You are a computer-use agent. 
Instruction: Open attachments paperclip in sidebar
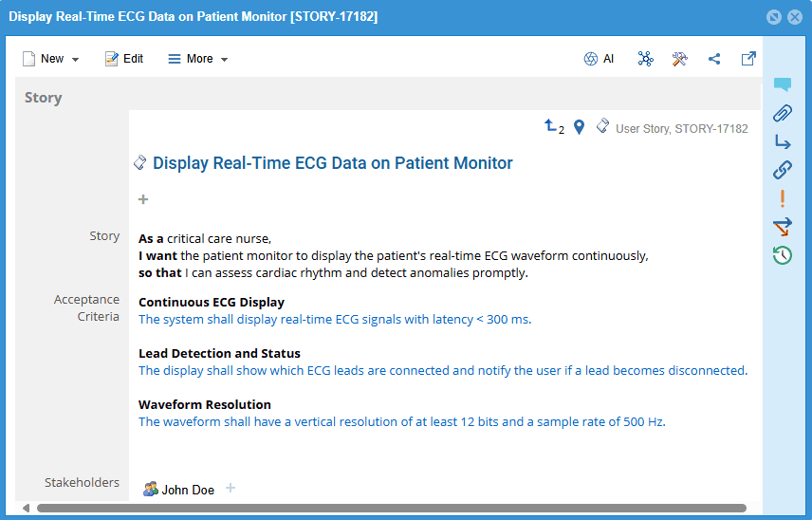(782, 114)
